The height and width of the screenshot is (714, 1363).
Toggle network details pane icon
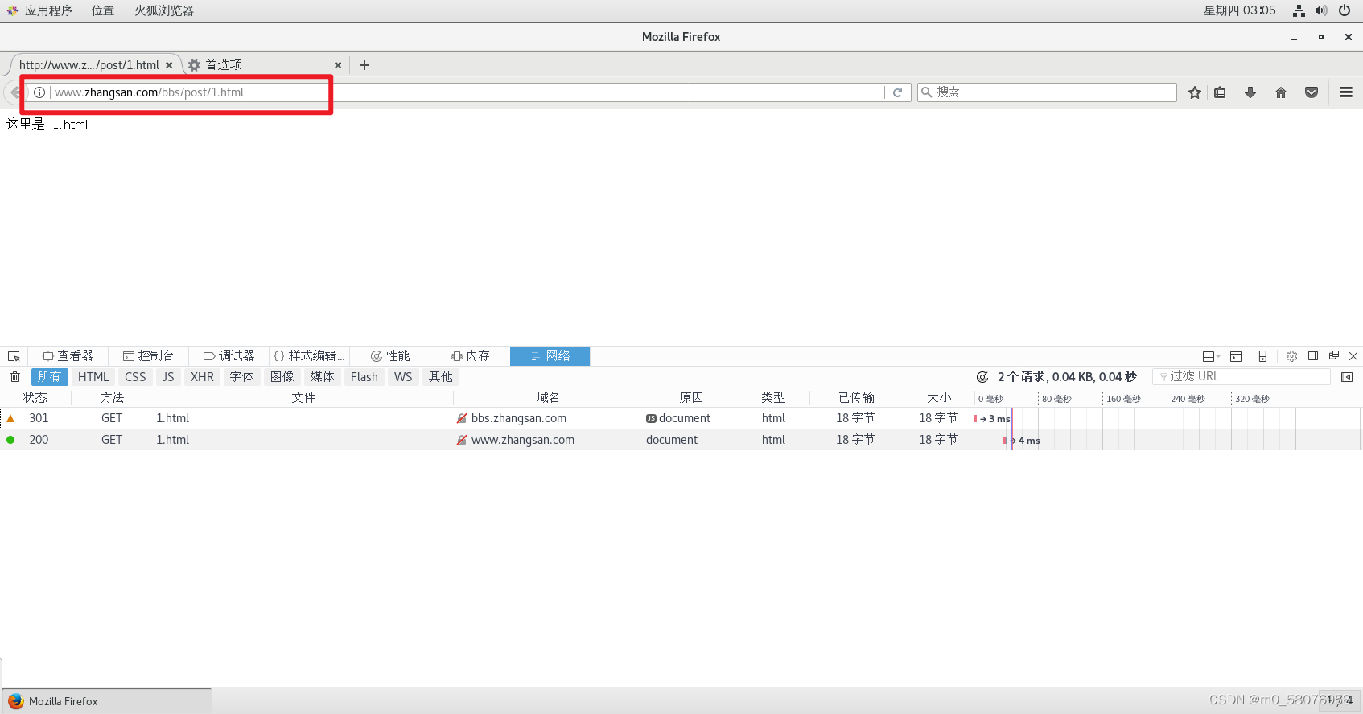point(1347,377)
